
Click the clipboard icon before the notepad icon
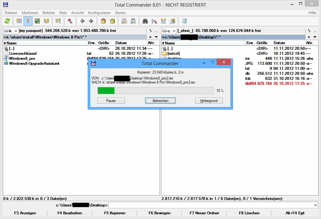coord(173,21)
